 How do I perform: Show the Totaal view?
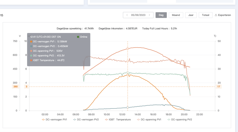click(x=206, y=15)
